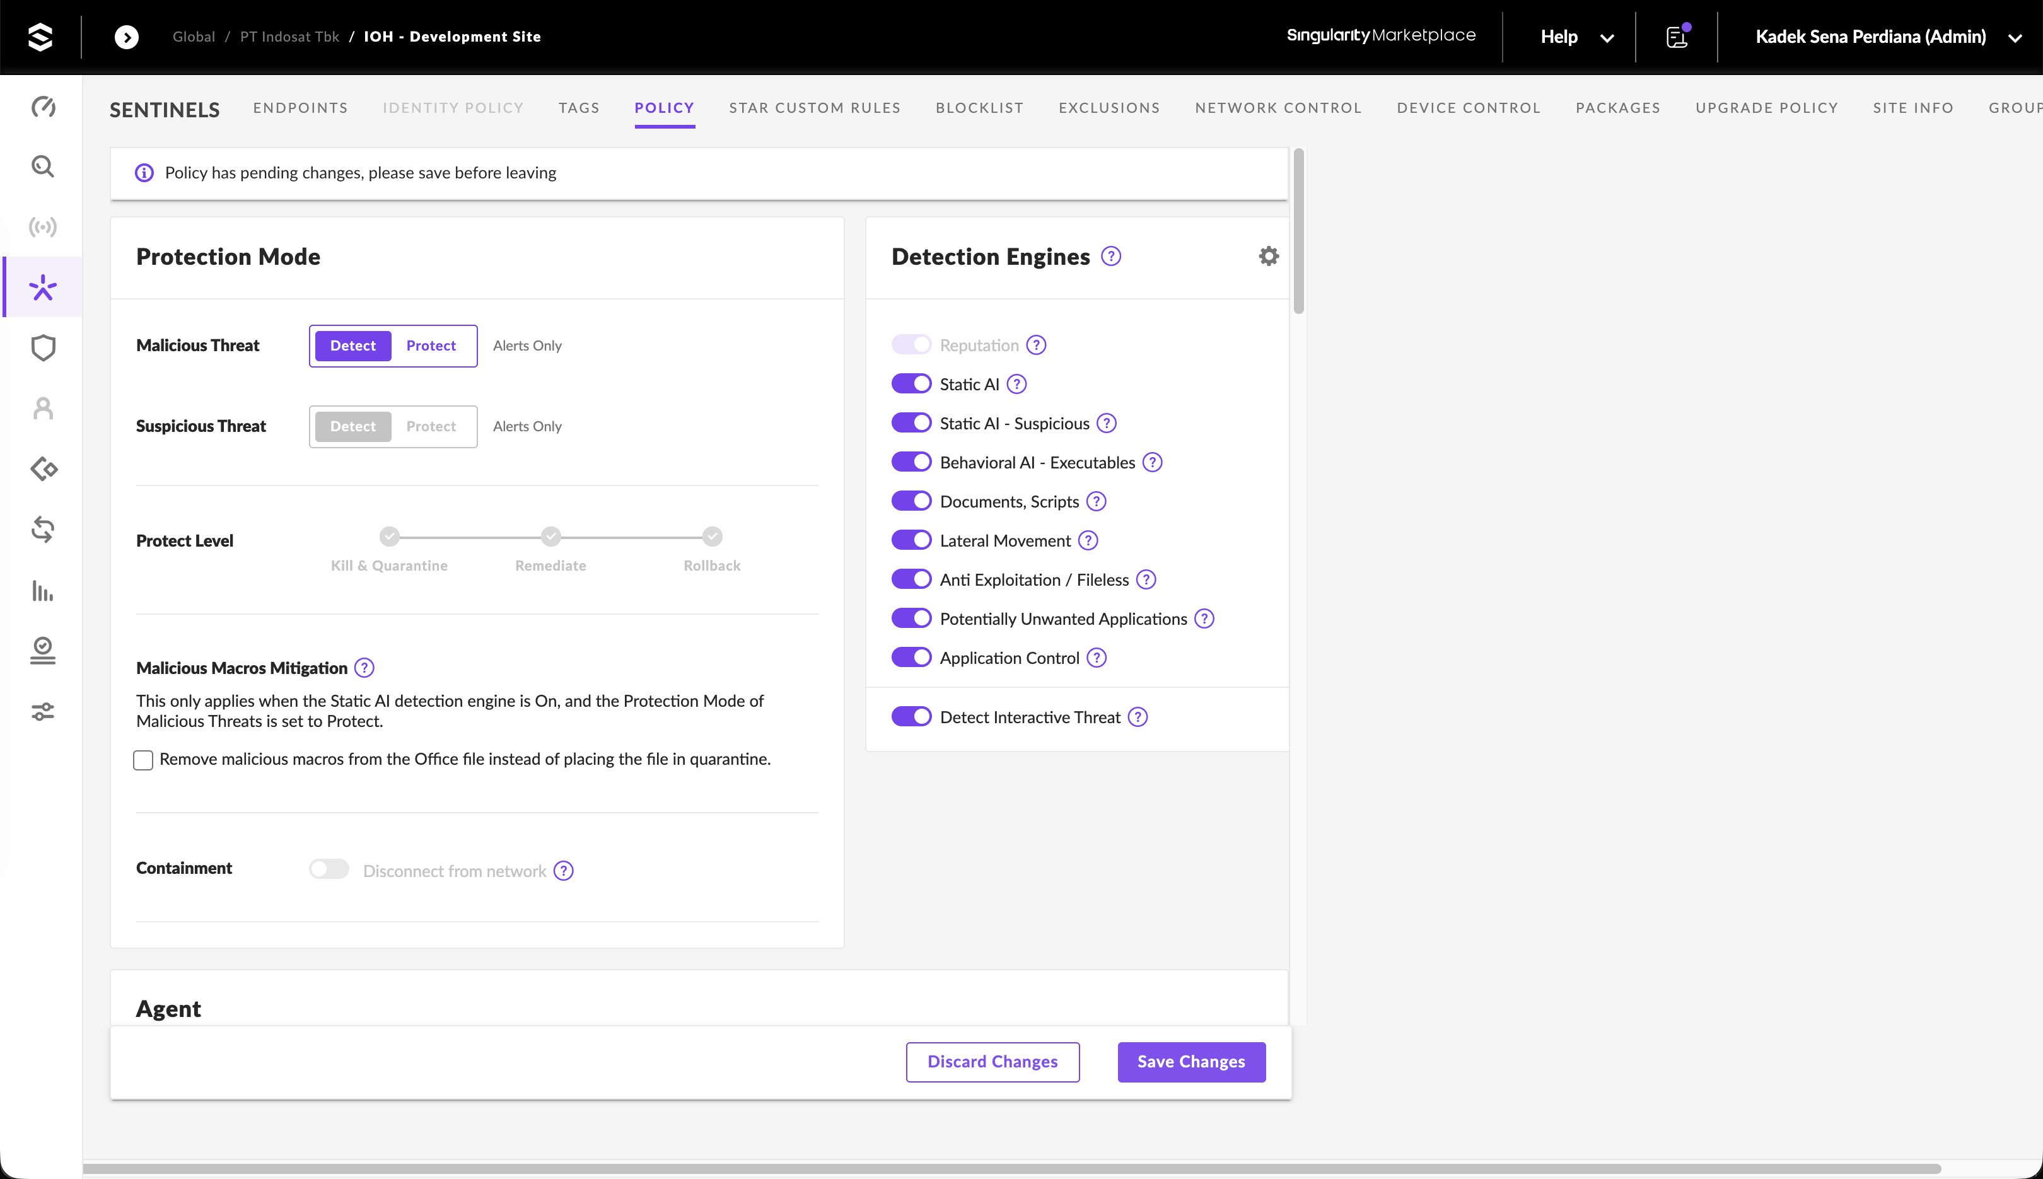Click help icon next to Detection Engines title

click(1111, 257)
